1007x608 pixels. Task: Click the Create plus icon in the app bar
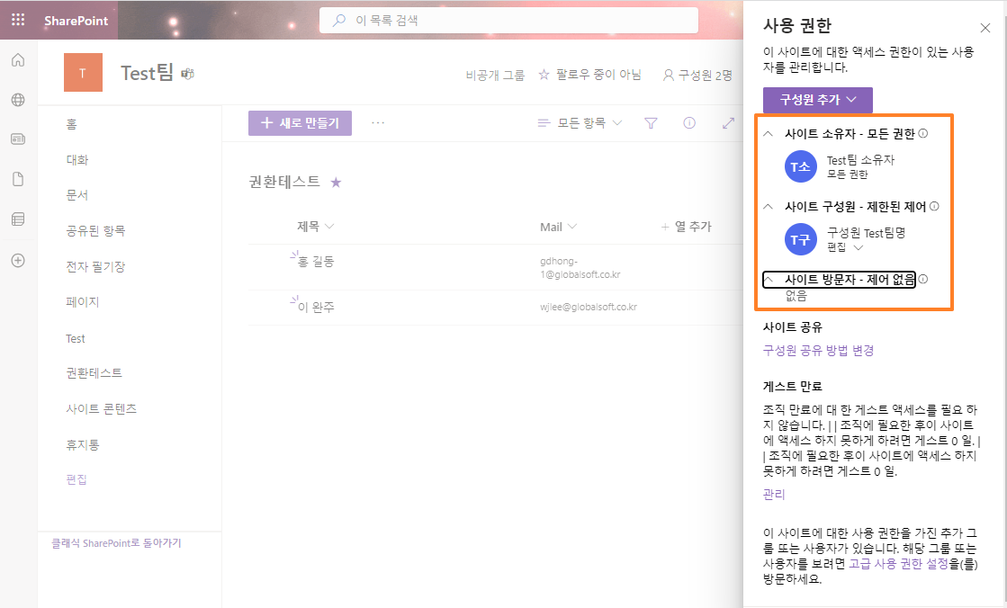(18, 260)
